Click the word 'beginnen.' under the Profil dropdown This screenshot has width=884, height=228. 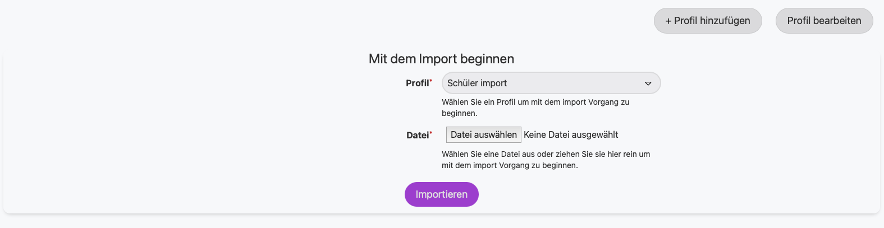459,113
